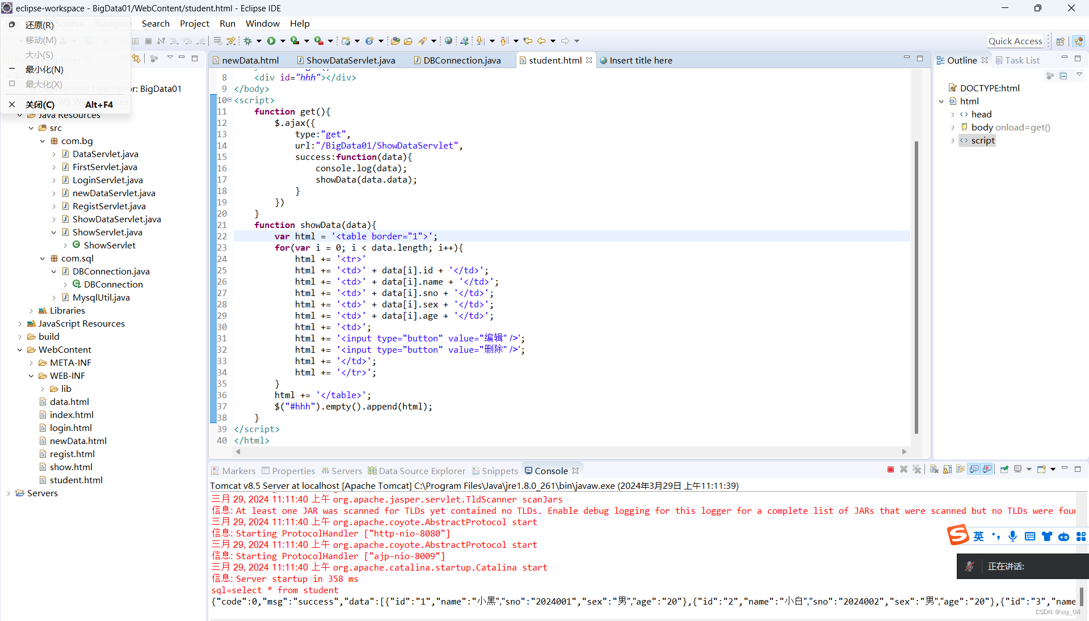Click Sogou input method logo icon

(x=958, y=535)
